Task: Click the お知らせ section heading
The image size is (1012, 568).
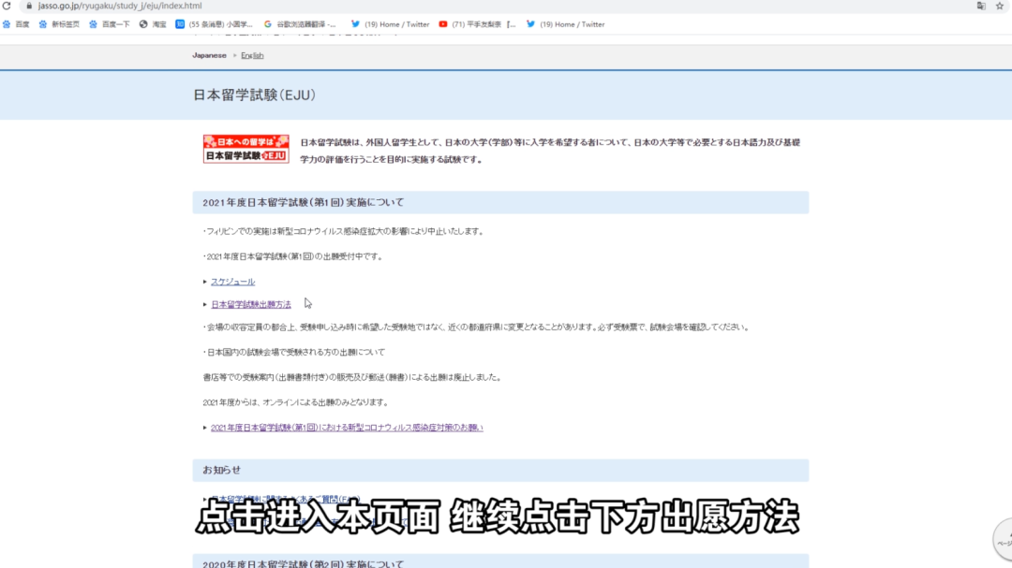Action: [x=221, y=470]
